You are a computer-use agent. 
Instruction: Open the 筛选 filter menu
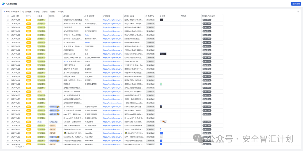coord(36,11)
